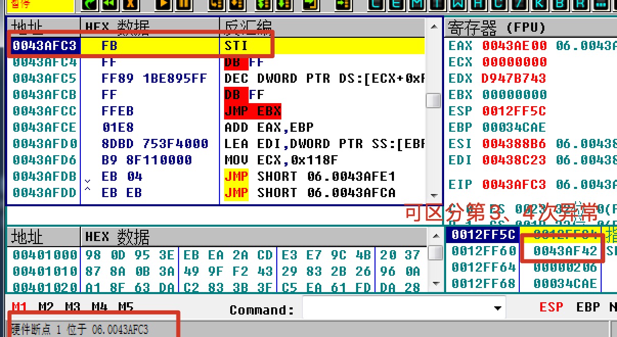Click the EIP register value 0043AFC3
This screenshot has width=617, height=337.
coord(515,185)
